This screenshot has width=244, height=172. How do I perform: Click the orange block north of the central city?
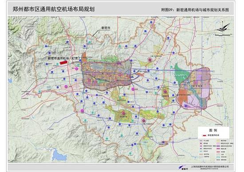coord(84,57)
